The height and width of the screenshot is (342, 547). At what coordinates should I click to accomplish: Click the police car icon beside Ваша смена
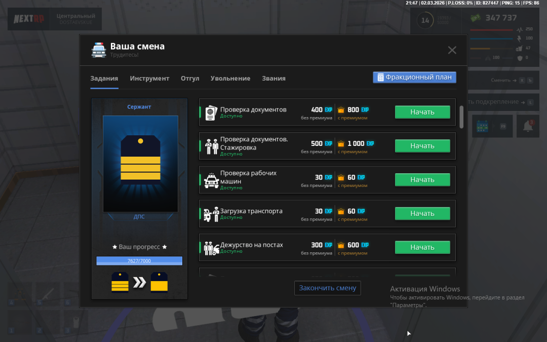point(98,50)
